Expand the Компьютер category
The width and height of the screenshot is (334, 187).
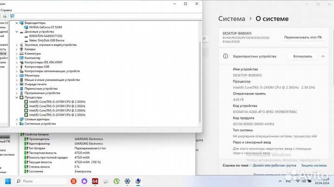tap(17, 58)
